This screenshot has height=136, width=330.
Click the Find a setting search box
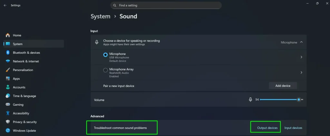[x=166, y=5]
